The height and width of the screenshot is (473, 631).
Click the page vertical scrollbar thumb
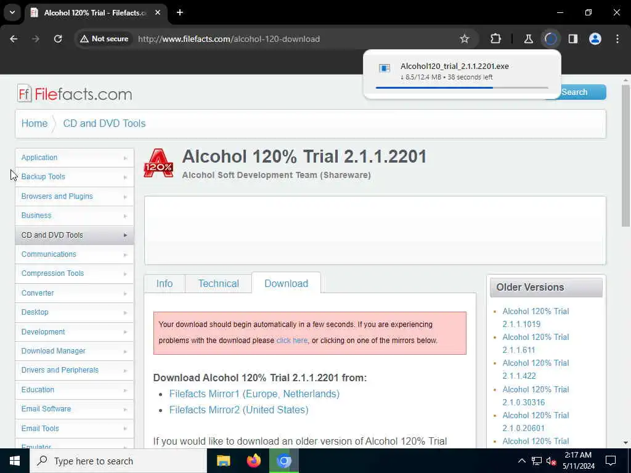click(625, 156)
